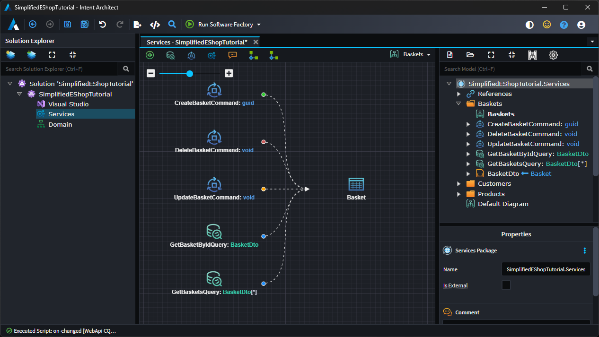Collapse all in Solution Explorer
The image size is (599, 337).
(72, 55)
